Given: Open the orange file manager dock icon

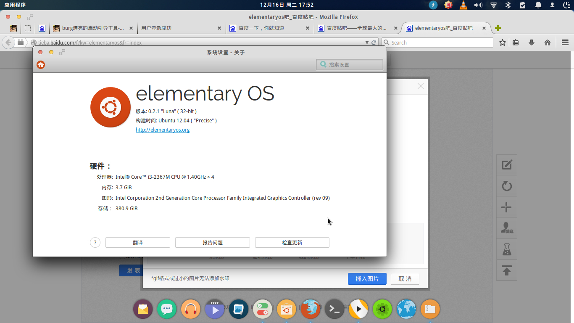Looking at the screenshot, I should click(x=430, y=310).
